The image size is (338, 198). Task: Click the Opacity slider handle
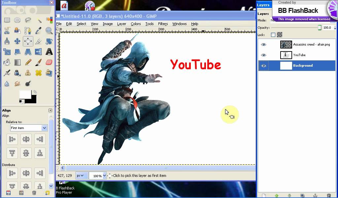point(320,28)
